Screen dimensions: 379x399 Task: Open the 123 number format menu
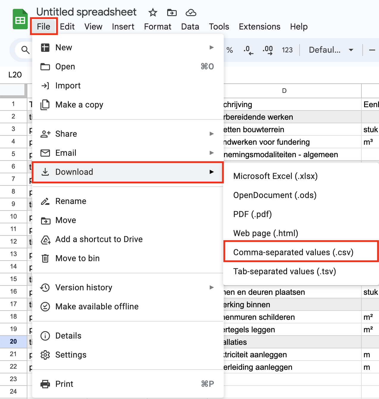coord(287,50)
